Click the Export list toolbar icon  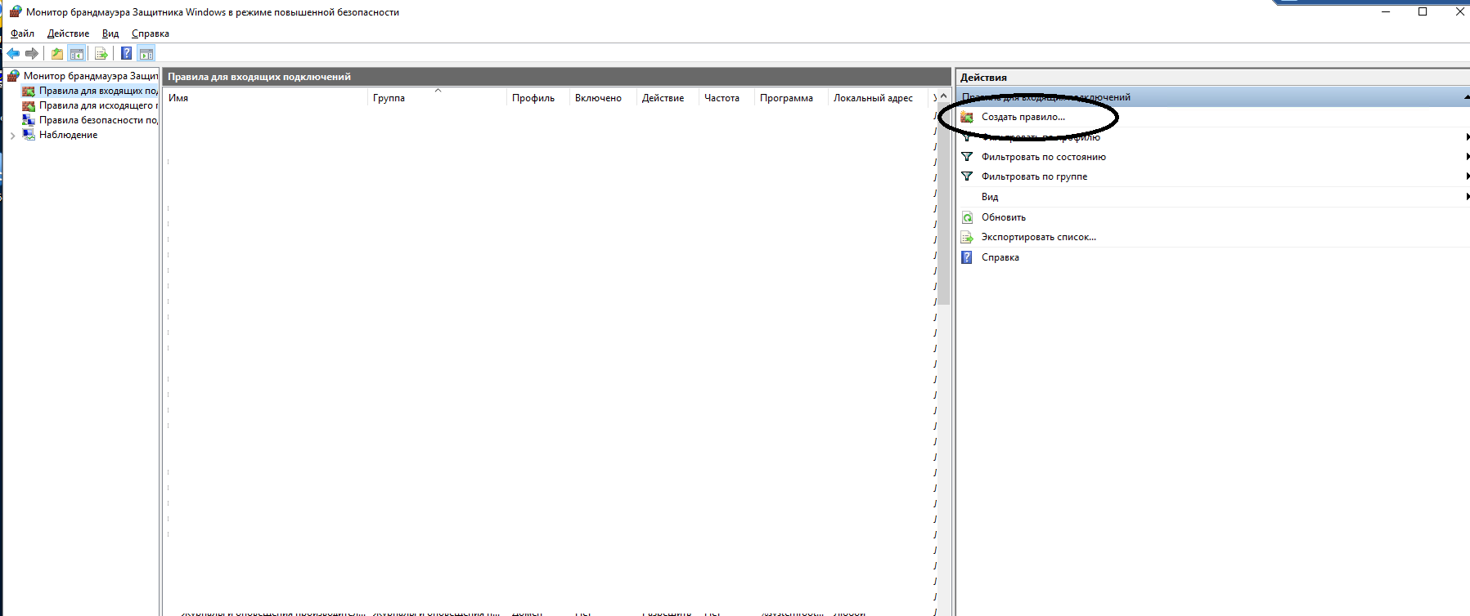pyautogui.click(x=101, y=54)
